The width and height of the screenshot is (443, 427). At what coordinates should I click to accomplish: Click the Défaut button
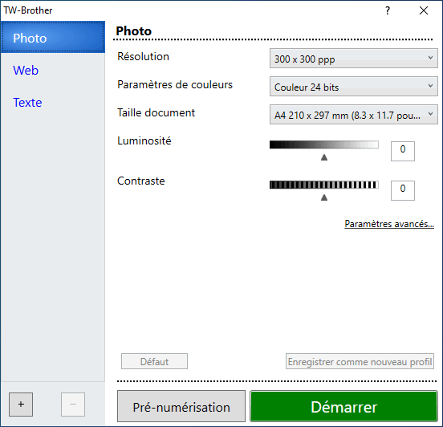point(154,361)
